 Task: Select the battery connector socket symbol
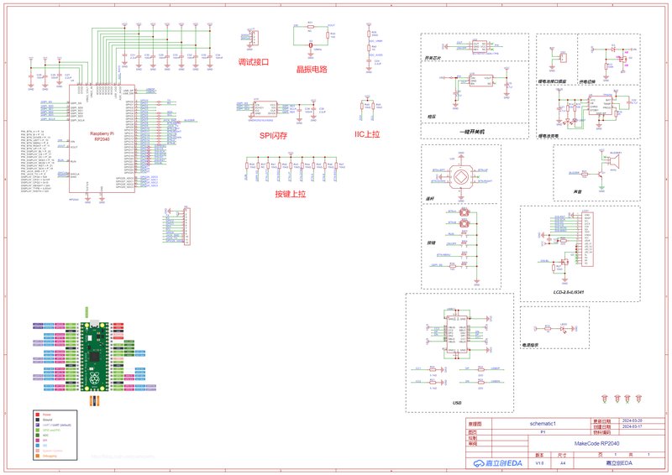[x=564, y=57]
